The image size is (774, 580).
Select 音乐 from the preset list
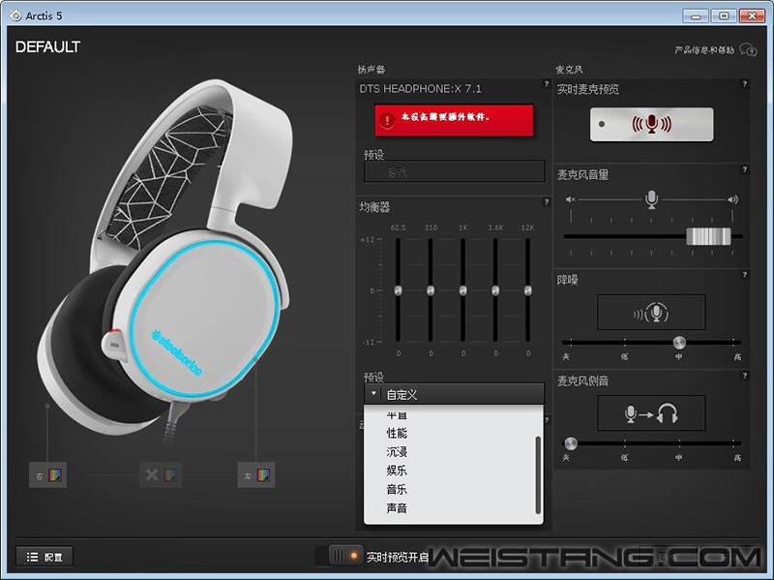pos(397,490)
